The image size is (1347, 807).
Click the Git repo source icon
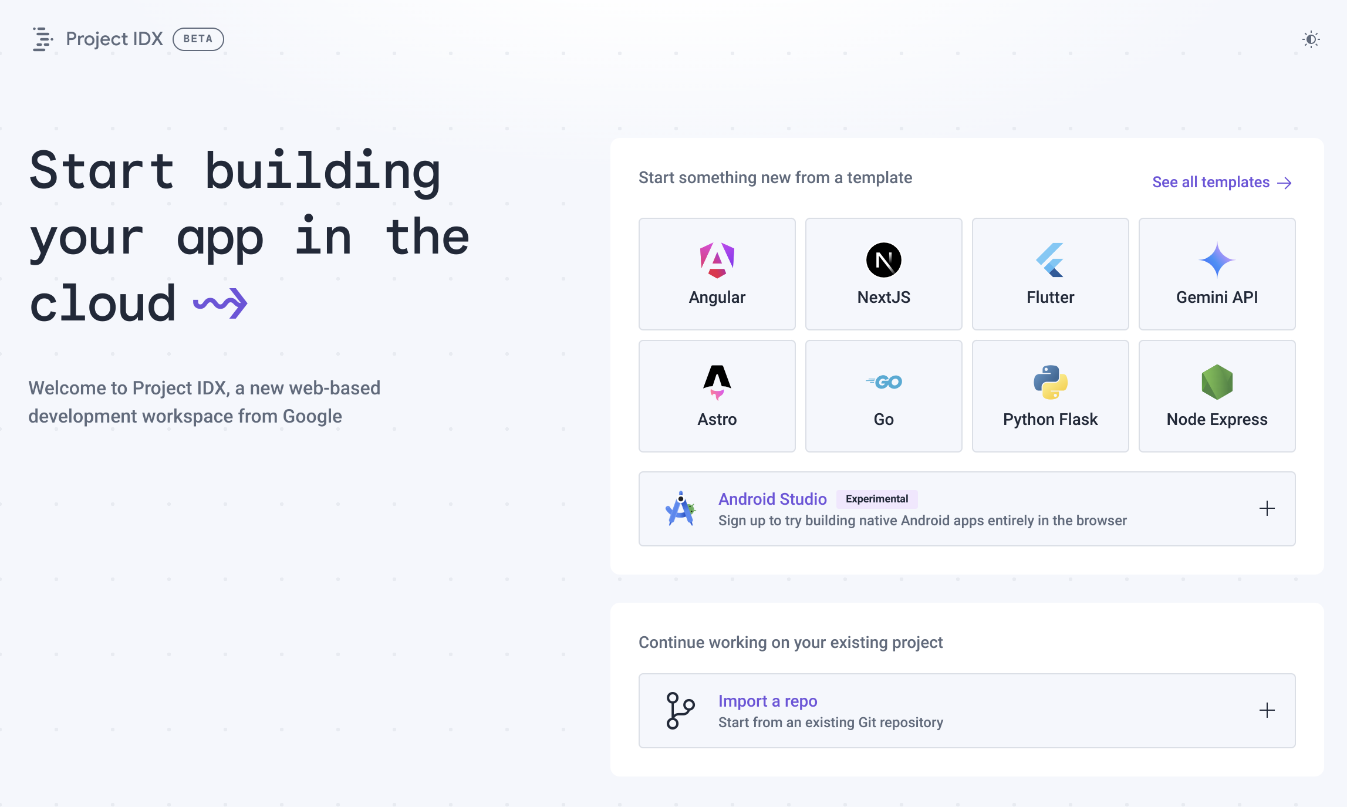tap(679, 710)
